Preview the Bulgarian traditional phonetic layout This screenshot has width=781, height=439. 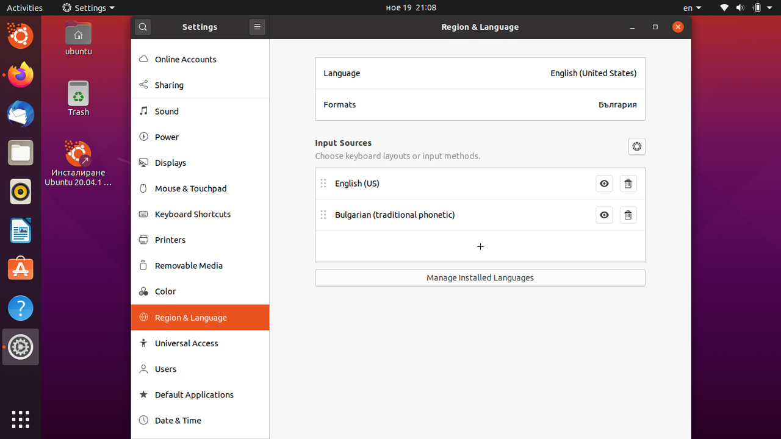[x=604, y=215]
